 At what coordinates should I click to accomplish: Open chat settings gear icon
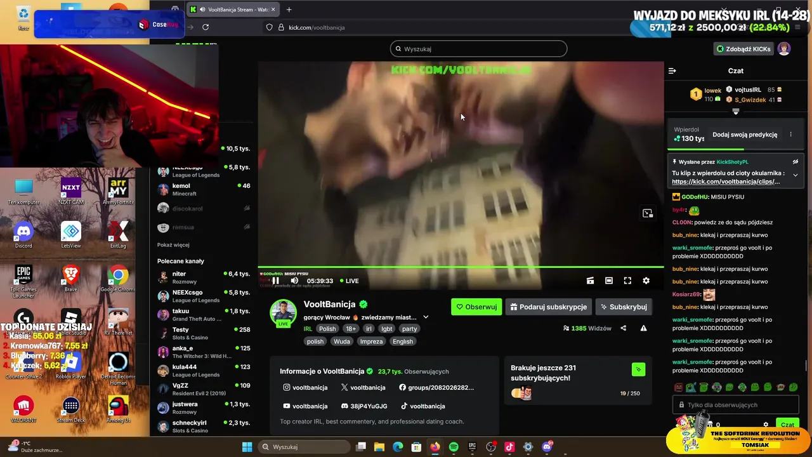click(x=766, y=425)
